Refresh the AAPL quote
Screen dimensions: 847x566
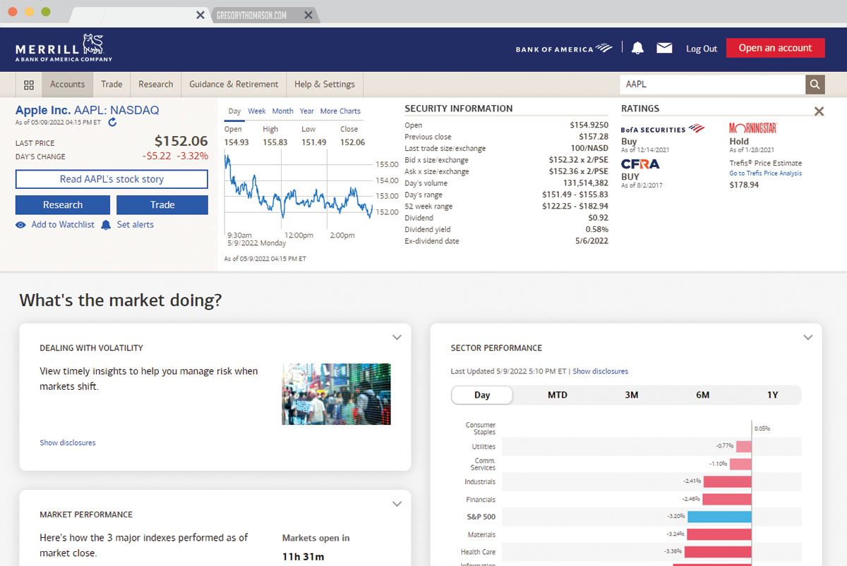(112, 122)
